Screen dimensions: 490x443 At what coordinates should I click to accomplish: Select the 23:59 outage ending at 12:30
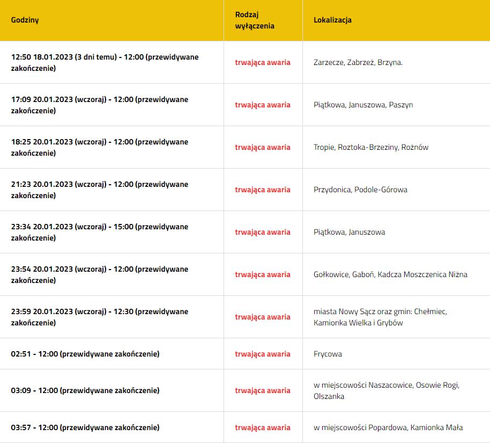pyautogui.click(x=100, y=317)
